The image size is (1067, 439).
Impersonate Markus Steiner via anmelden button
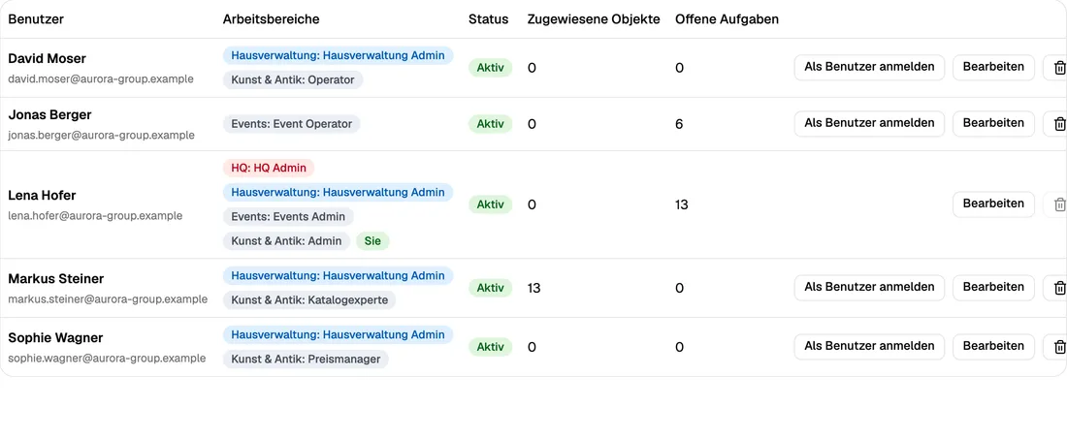(x=869, y=288)
